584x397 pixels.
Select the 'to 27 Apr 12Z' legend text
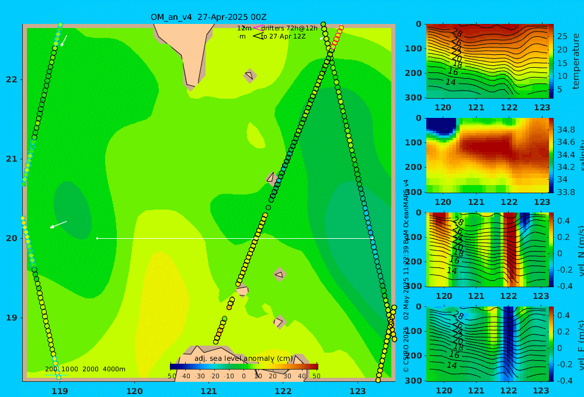tap(283, 36)
